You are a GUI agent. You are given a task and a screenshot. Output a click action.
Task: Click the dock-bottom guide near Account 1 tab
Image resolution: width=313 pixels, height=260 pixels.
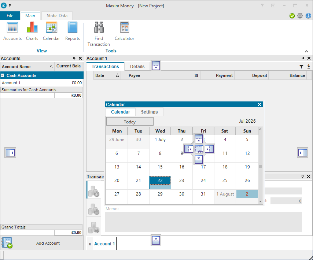click(156, 240)
